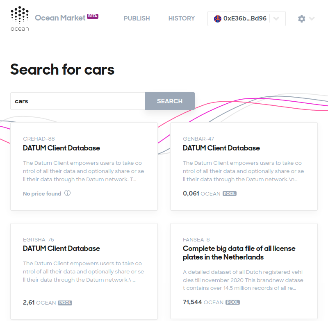Image resolution: width=328 pixels, height=321 pixels.
Task: Open GENBAR-47 DATUM Client Database card
Action: coord(244,166)
